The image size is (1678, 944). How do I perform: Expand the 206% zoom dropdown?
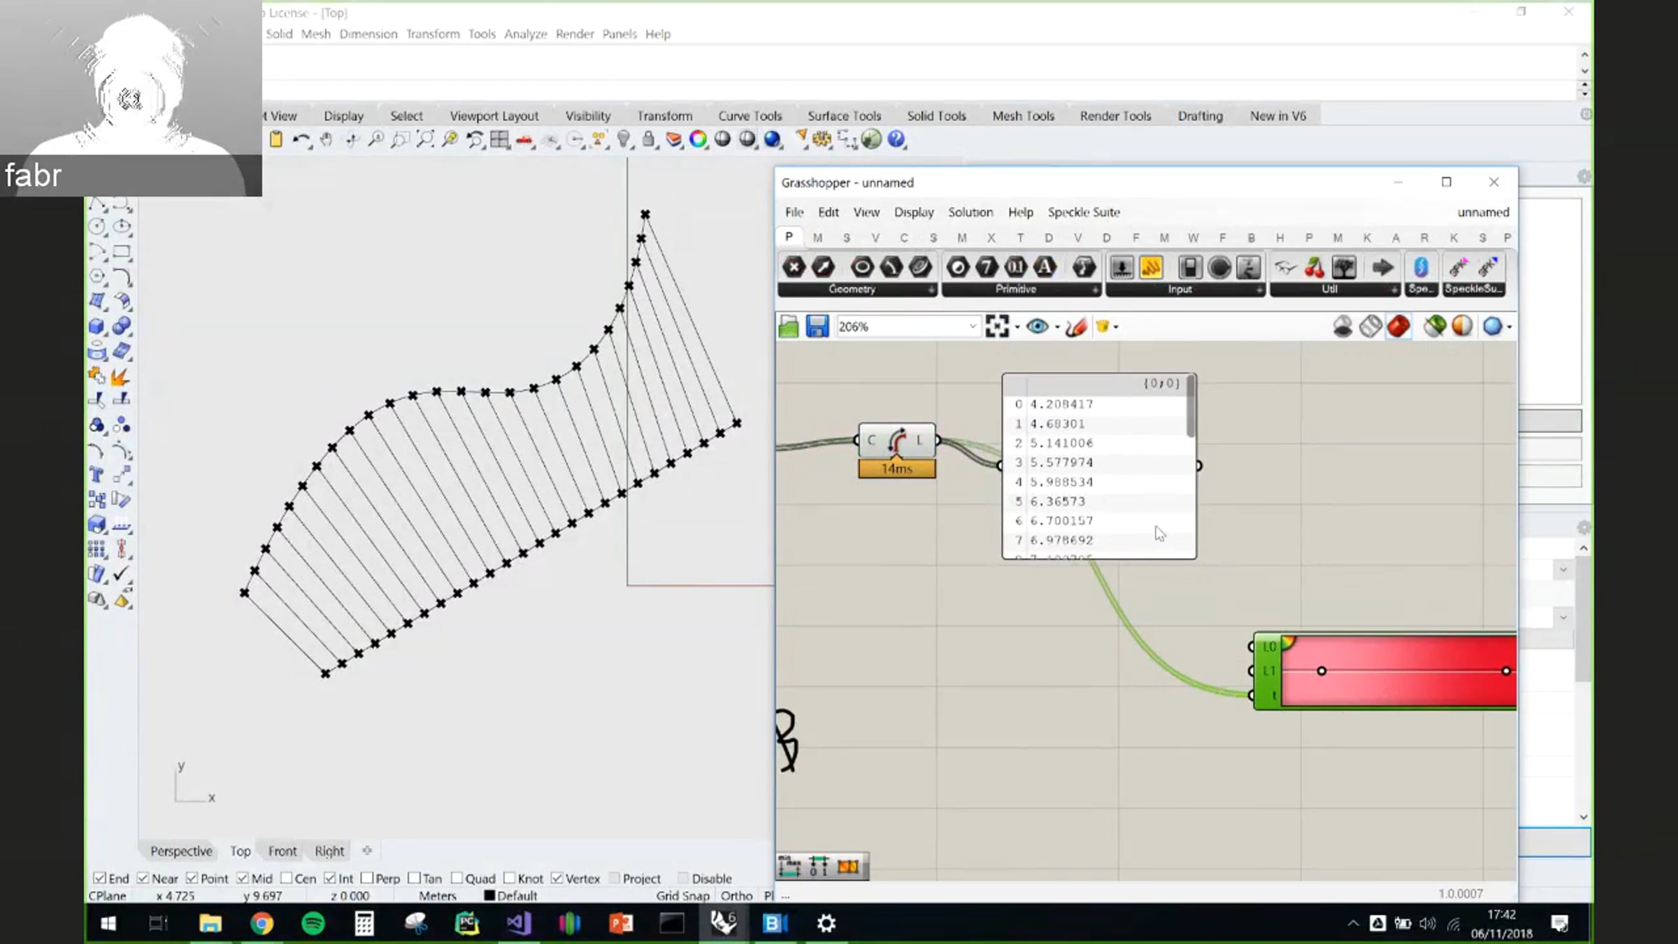pos(972,327)
